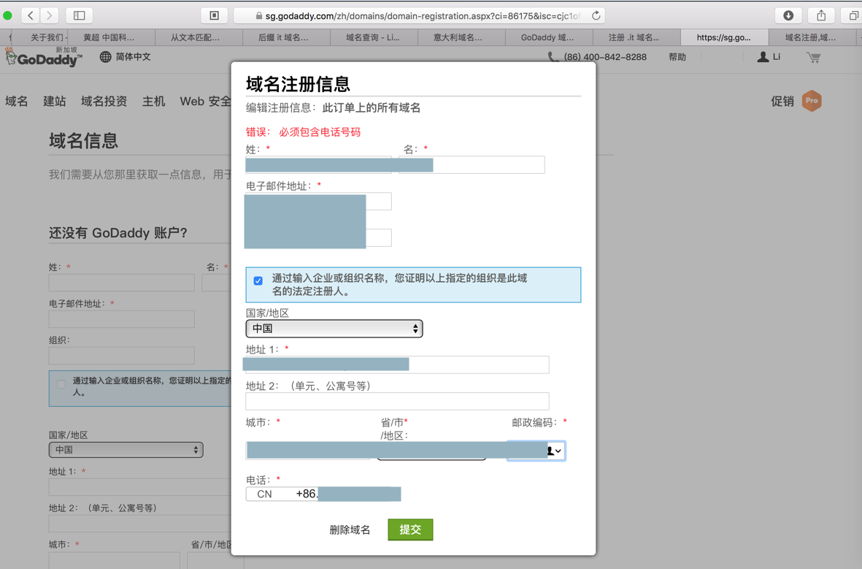Switch to the 域名查询 tab
Image resolution: width=862 pixels, height=569 pixels.
tap(373, 37)
